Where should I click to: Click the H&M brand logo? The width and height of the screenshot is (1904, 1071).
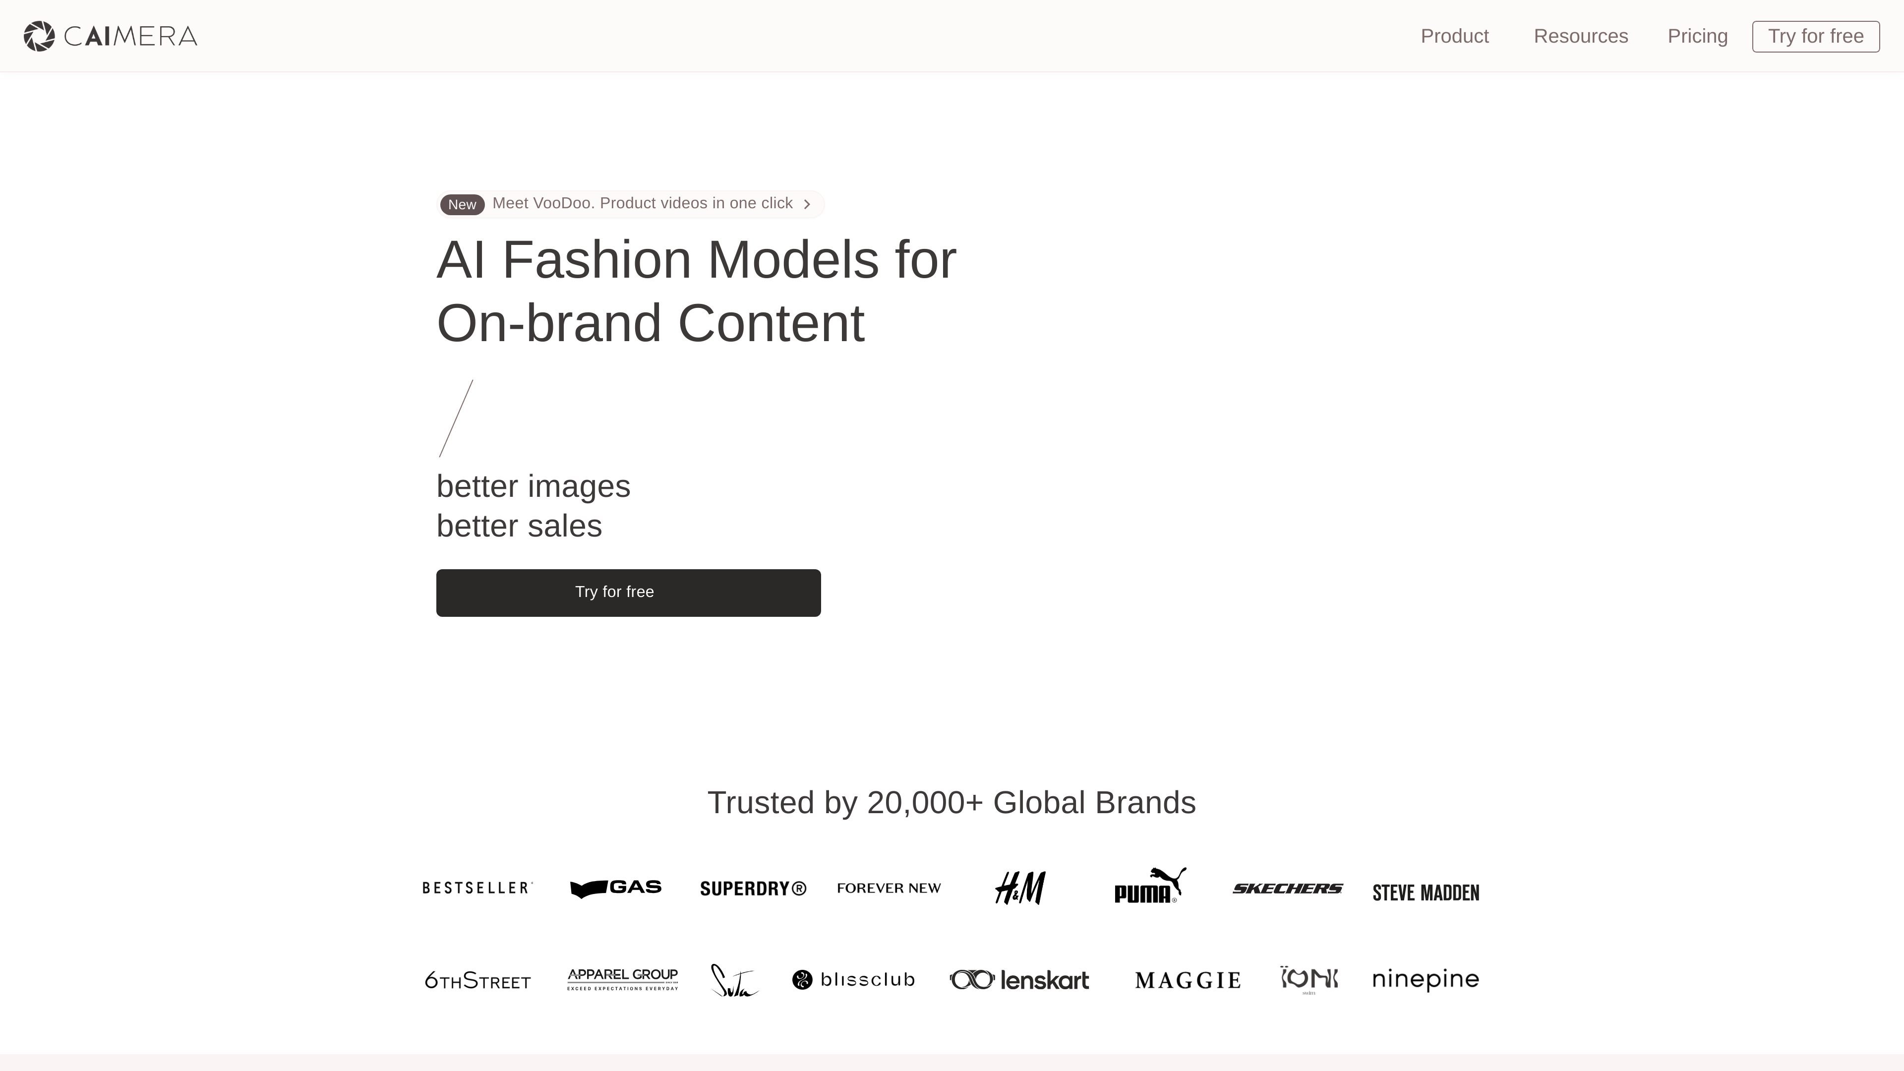coord(1020,888)
